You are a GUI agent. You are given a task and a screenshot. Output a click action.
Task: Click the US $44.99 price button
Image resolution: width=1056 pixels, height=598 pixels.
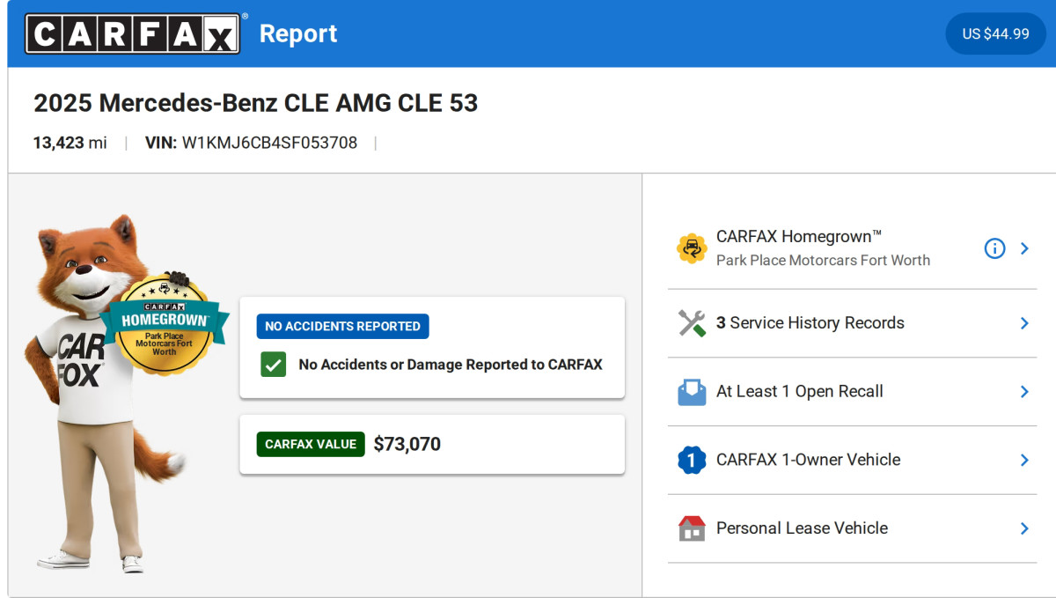995,33
